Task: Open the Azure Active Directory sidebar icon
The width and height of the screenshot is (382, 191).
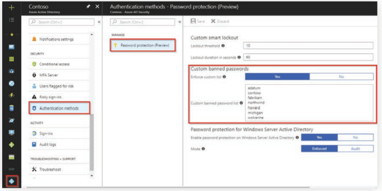Action: click(x=12, y=181)
